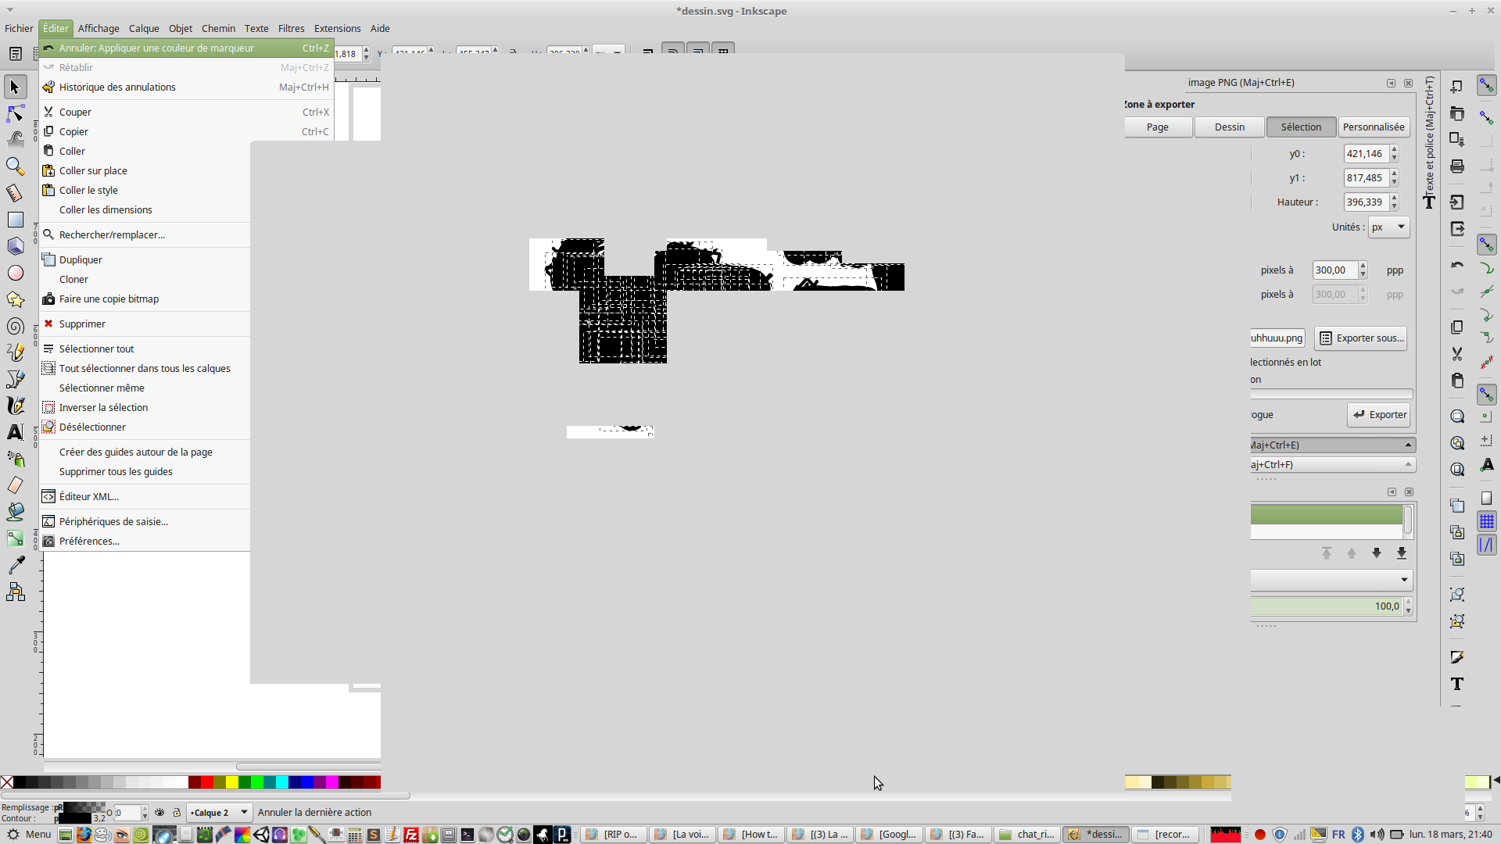Image resolution: width=1501 pixels, height=844 pixels.
Task: Open Firefox from the taskbar
Action: pos(84,835)
